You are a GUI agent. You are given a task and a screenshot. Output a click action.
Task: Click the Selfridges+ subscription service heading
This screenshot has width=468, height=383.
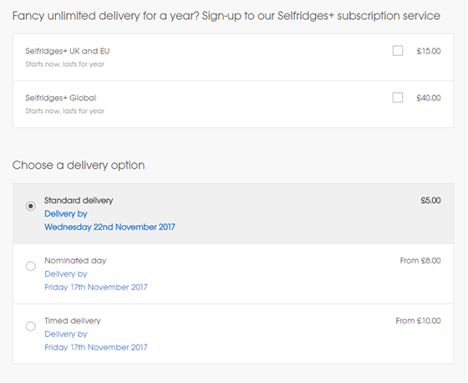pos(226,16)
